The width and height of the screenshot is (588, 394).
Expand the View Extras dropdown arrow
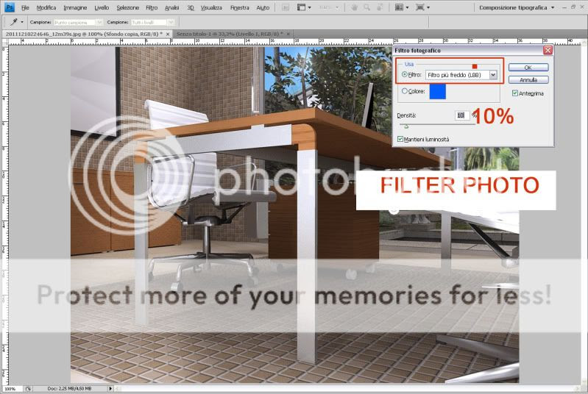point(309,7)
